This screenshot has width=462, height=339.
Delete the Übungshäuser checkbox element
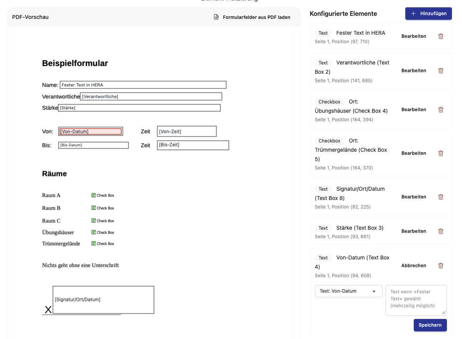click(441, 110)
